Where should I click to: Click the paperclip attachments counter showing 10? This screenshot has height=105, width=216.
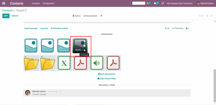coord(167,28)
